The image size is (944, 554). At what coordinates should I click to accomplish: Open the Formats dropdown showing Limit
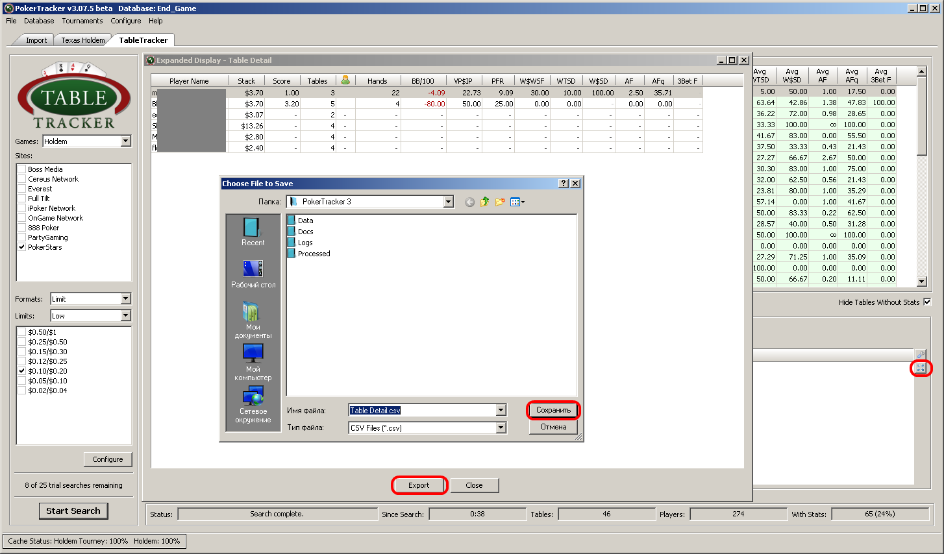126,298
